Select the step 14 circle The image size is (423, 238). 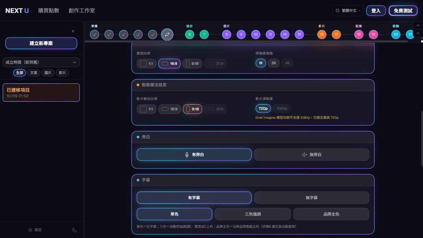tap(285, 34)
